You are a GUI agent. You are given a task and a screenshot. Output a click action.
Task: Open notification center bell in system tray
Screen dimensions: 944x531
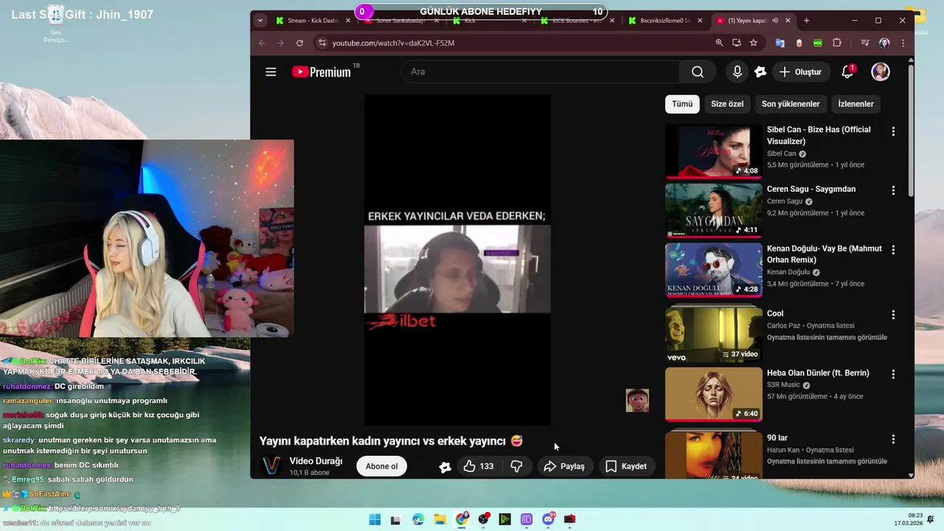(x=930, y=519)
